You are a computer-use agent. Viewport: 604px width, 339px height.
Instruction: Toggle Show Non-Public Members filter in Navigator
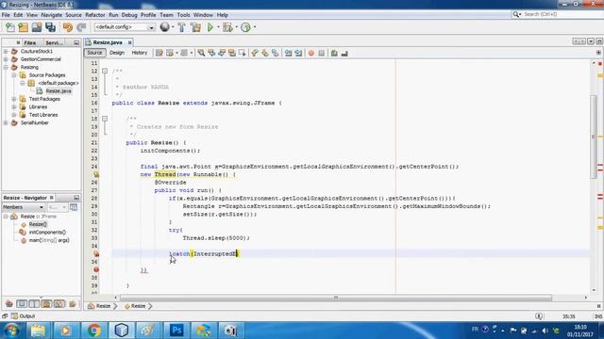point(46,304)
